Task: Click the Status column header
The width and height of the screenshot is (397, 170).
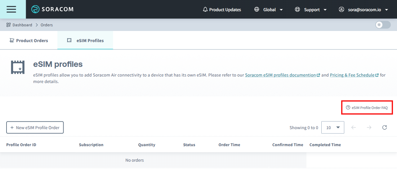Action: pos(189,145)
